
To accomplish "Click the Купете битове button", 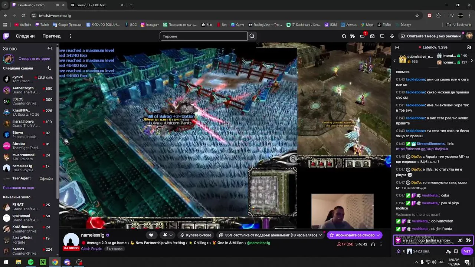I will (196, 235).
